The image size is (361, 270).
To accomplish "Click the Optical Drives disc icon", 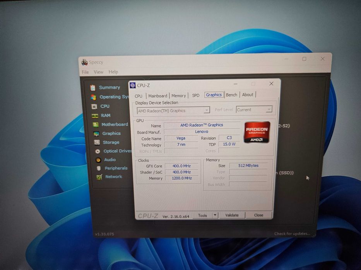I will tap(98, 151).
